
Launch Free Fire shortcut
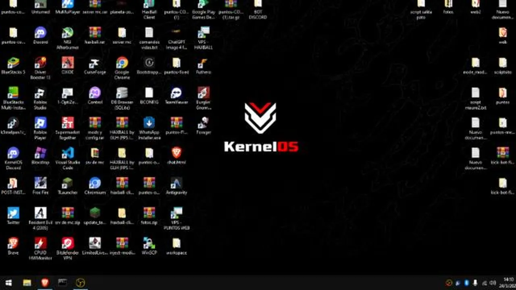40,186
